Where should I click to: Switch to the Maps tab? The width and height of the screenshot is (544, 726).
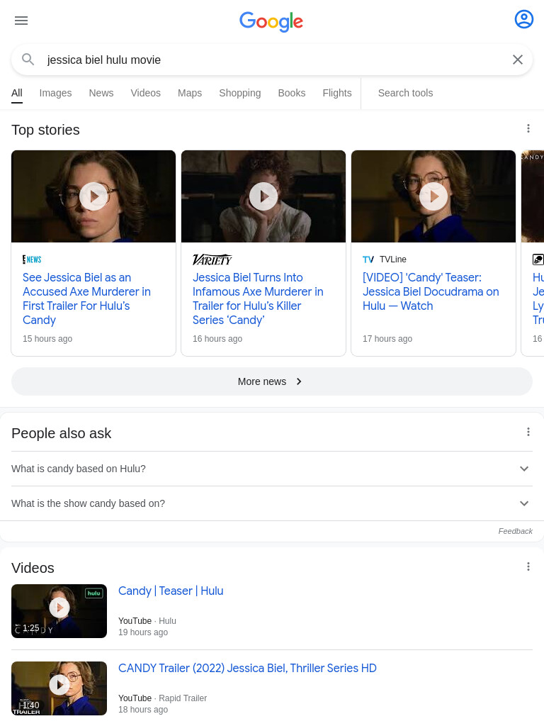[190, 93]
